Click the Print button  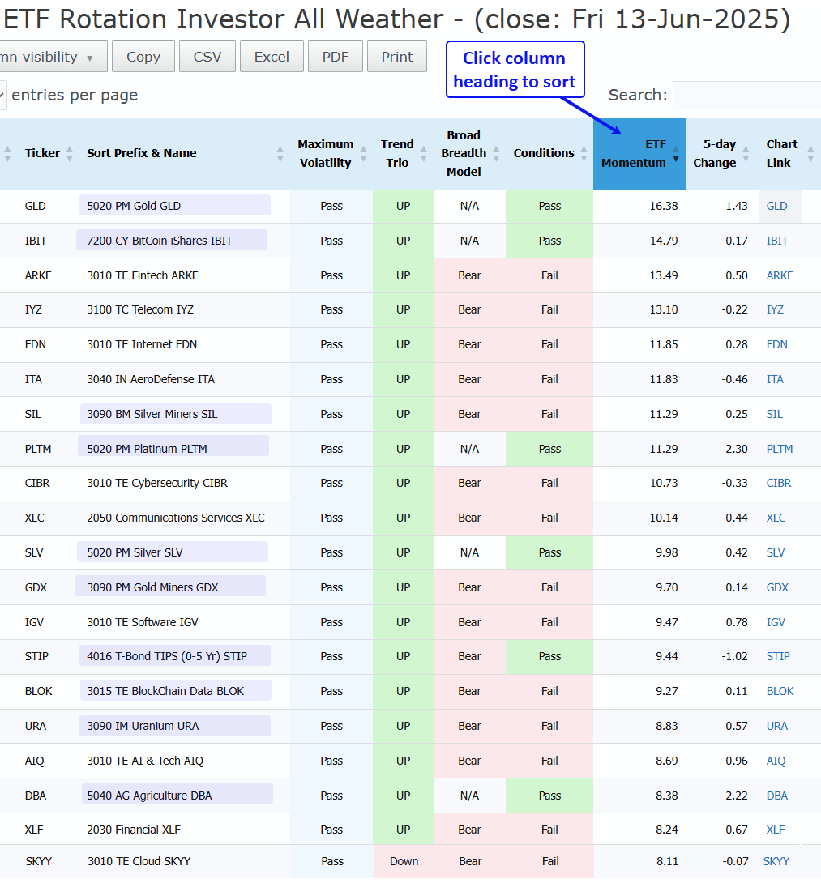396,57
